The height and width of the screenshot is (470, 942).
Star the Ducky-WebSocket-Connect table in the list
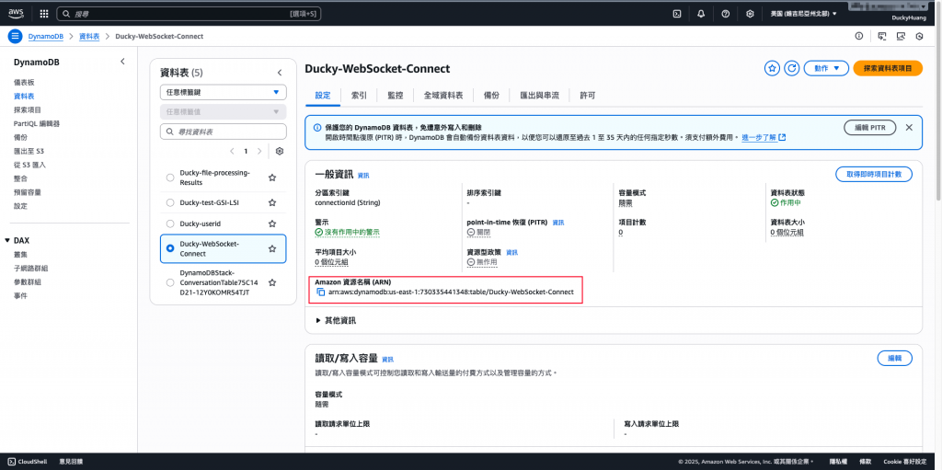[x=272, y=248]
